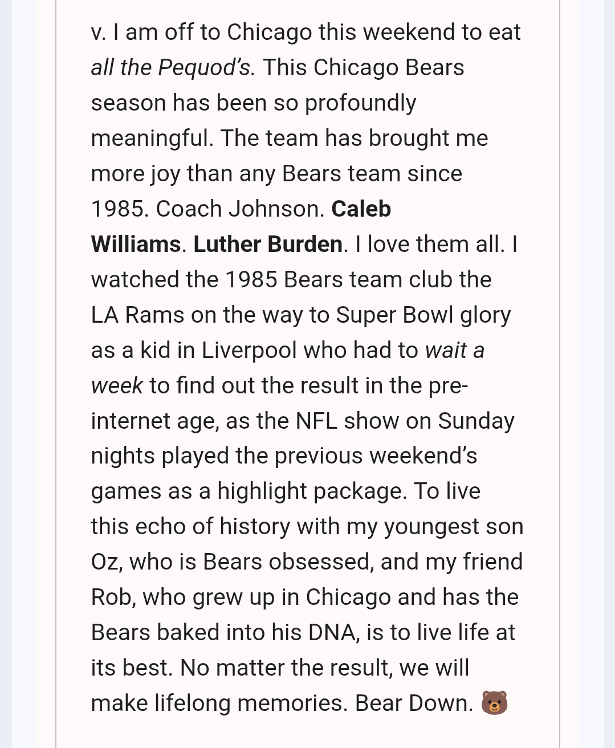Click the word Liverpool
This screenshot has width=615, height=748.
point(249,350)
